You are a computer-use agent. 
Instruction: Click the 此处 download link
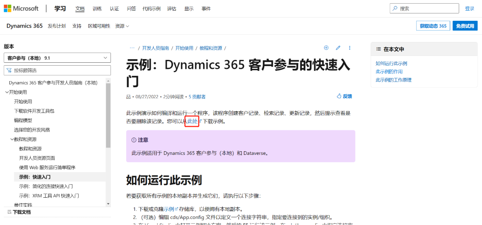[193, 121]
